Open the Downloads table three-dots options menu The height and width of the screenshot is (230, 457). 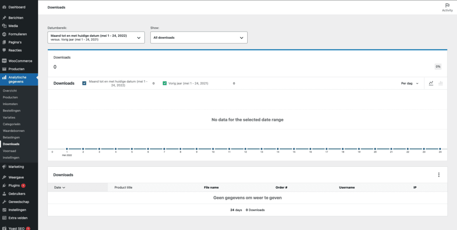(439, 175)
